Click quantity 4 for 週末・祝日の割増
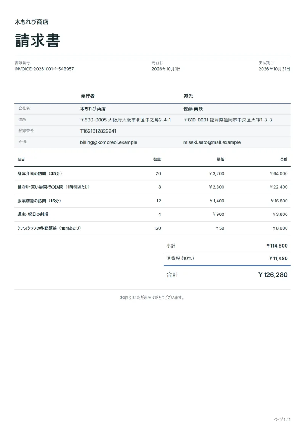This screenshot has width=305, height=432. [x=159, y=214]
